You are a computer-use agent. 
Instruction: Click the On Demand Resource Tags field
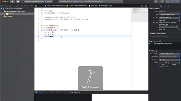click(165, 37)
